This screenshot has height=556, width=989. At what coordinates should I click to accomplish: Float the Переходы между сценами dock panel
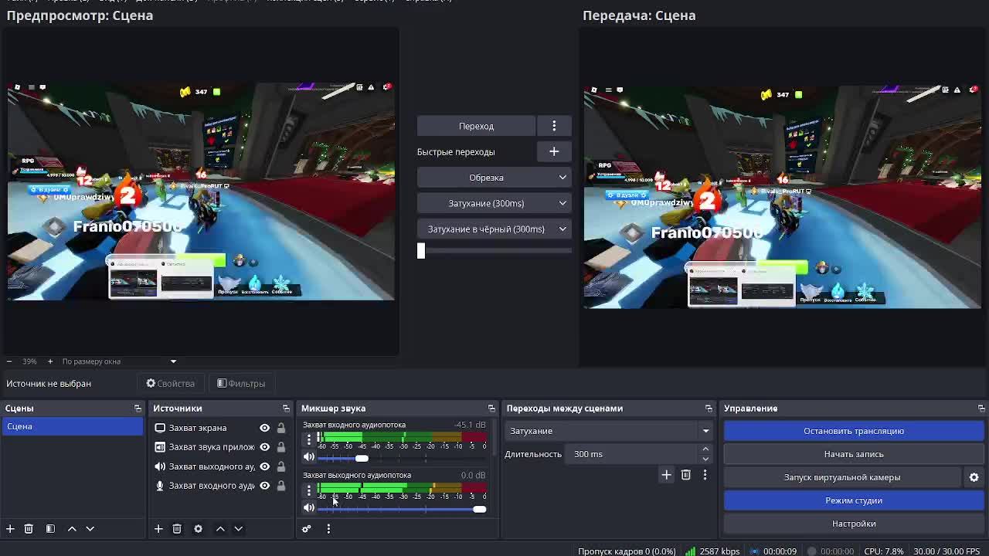click(x=709, y=409)
